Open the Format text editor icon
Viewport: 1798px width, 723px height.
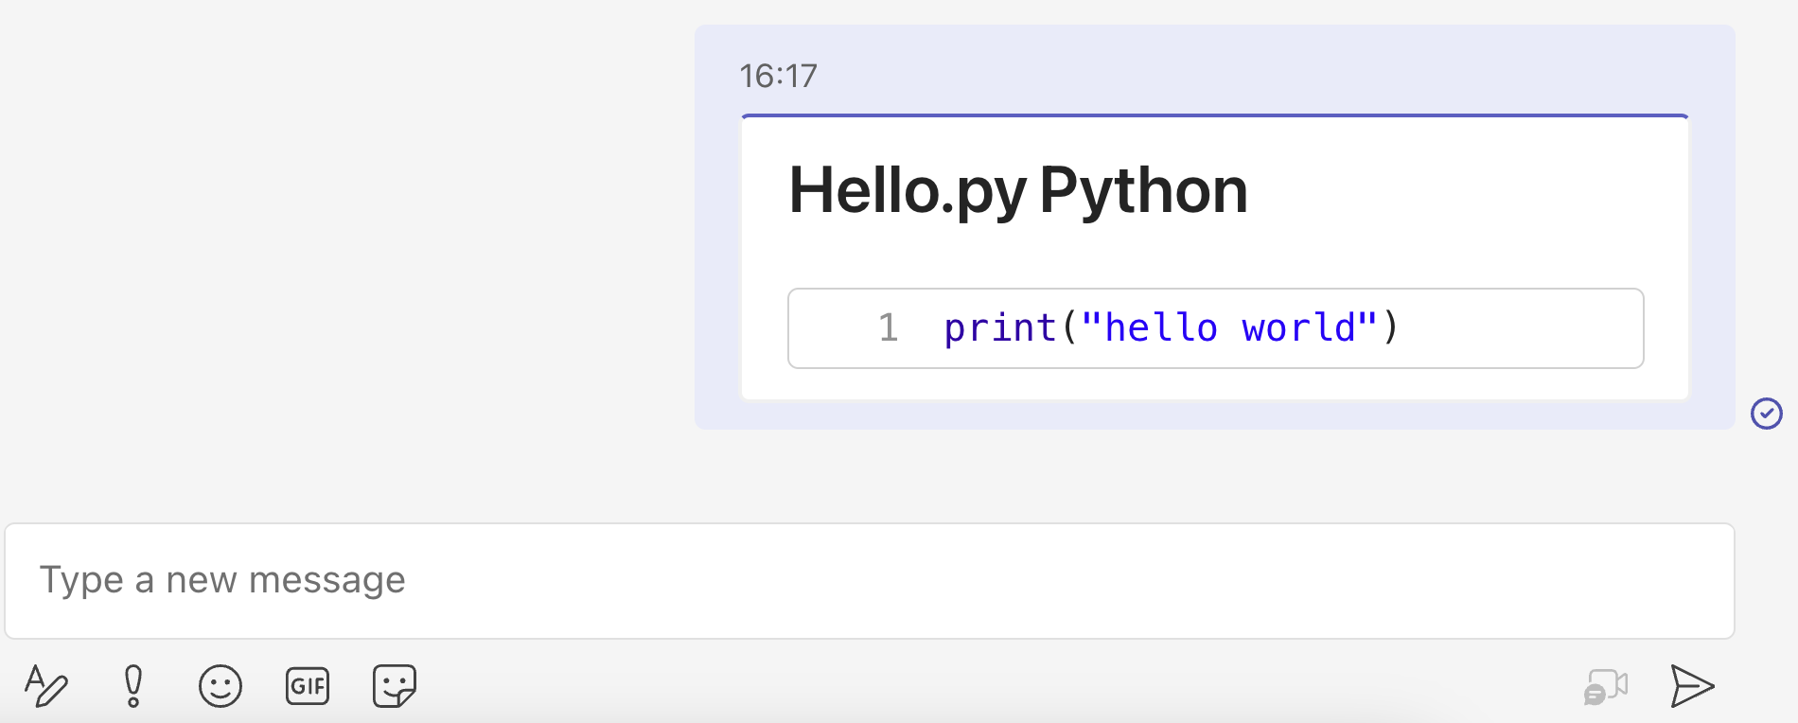click(45, 686)
